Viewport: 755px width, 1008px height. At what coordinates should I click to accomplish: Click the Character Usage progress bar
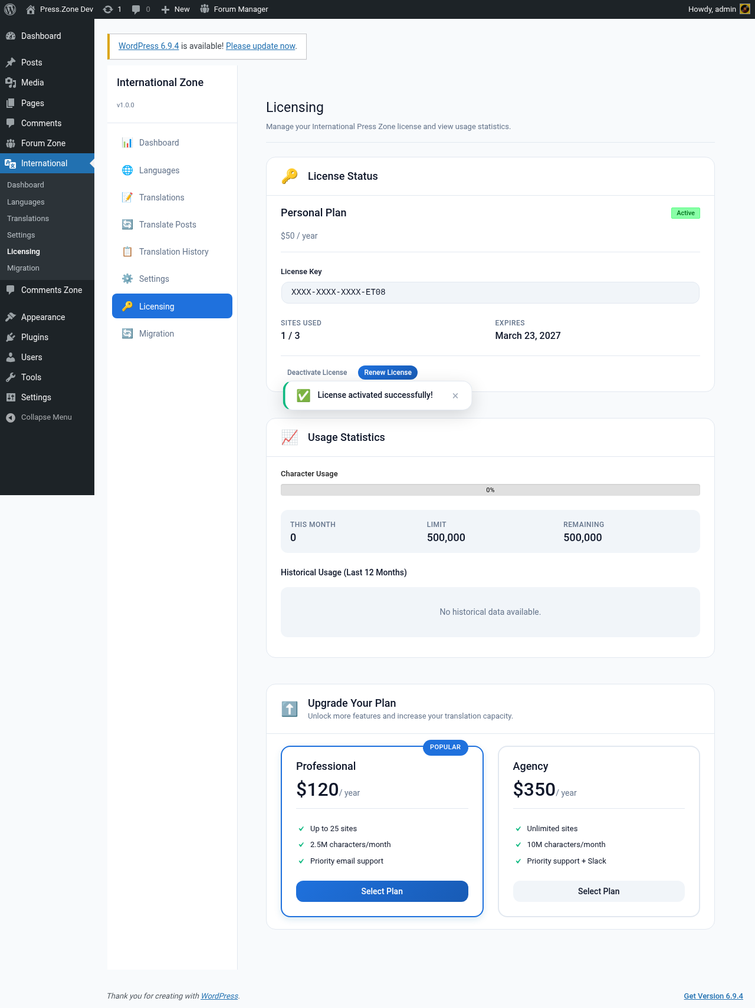click(x=490, y=490)
